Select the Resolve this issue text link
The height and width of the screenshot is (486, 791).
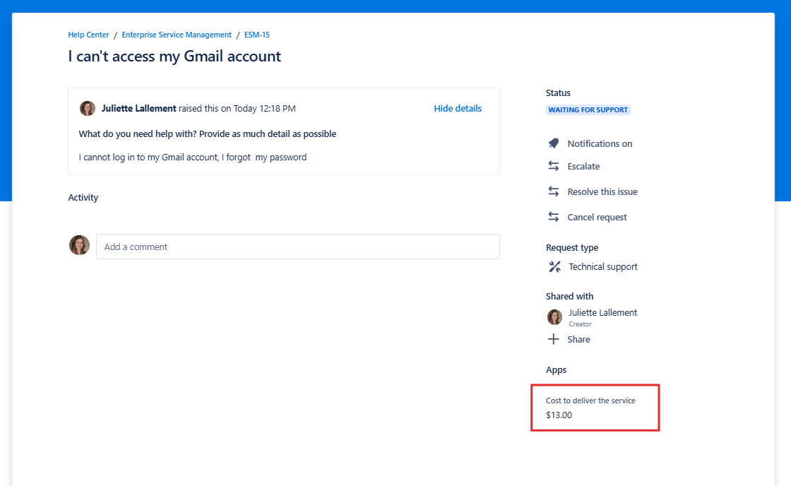coord(602,191)
